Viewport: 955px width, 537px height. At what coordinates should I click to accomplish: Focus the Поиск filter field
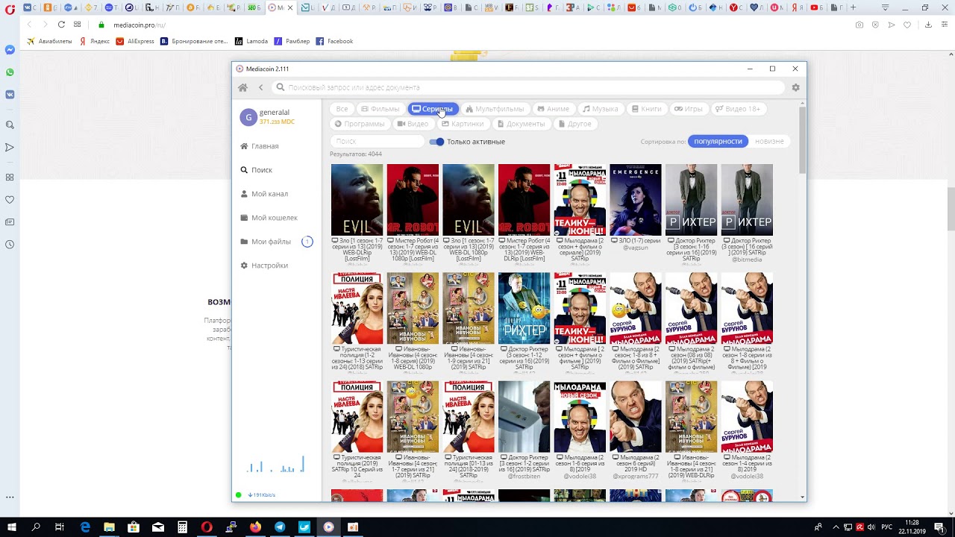click(377, 142)
